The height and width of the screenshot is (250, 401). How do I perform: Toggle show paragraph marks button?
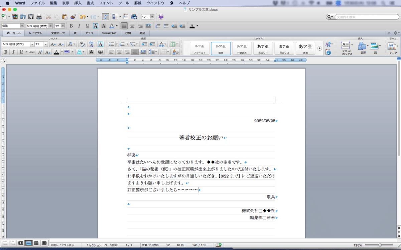click(105, 17)
